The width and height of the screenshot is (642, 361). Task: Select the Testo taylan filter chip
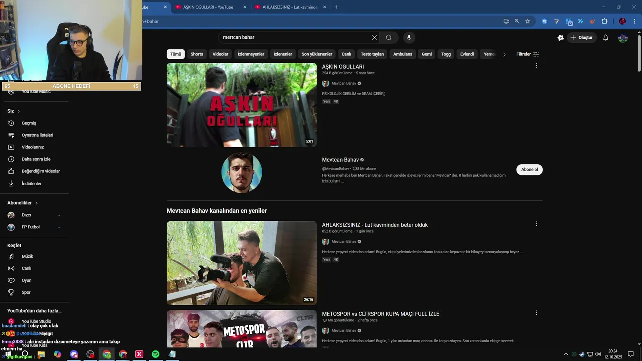click(372, 54)
